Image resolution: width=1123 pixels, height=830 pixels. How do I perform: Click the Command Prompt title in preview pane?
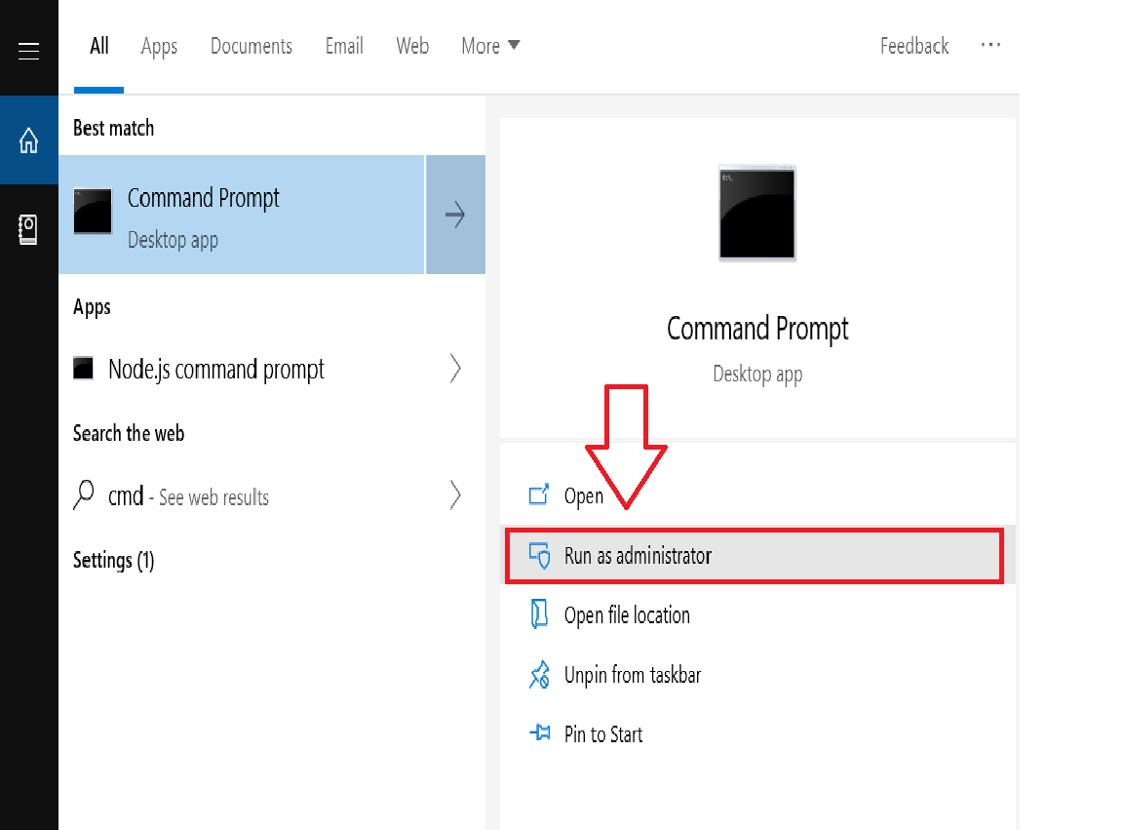[757, 329]
